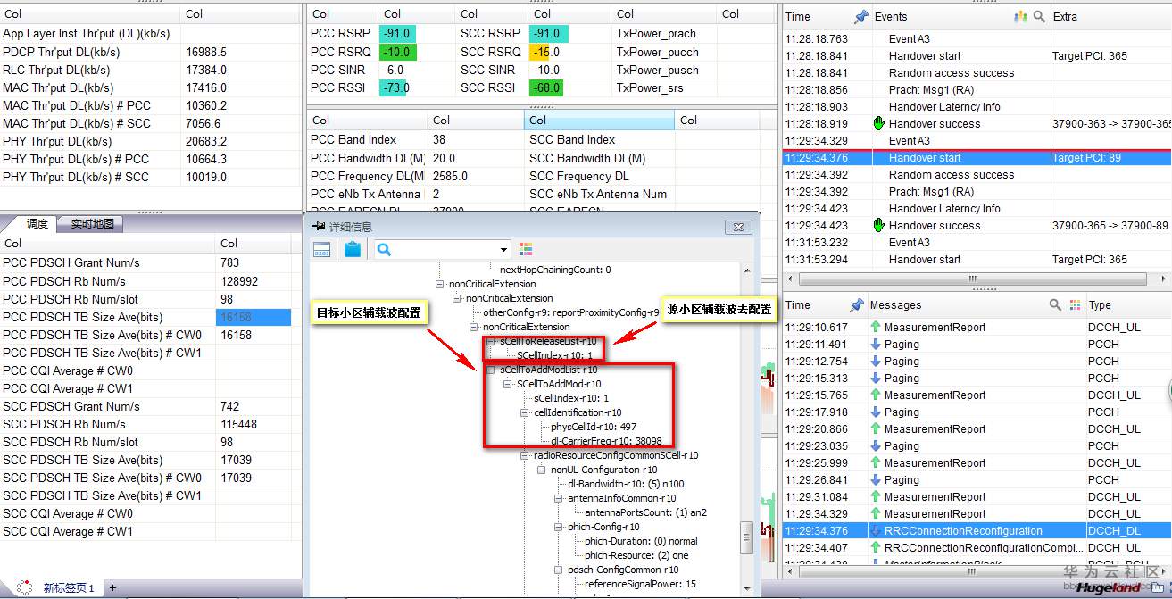Click the PDCP Thr'put DL value 16988.5

tap(206, 52)
